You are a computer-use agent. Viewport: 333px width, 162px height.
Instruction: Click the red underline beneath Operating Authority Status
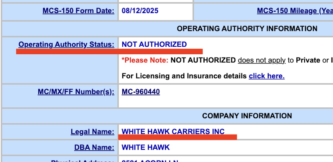(x=109, y=51)
